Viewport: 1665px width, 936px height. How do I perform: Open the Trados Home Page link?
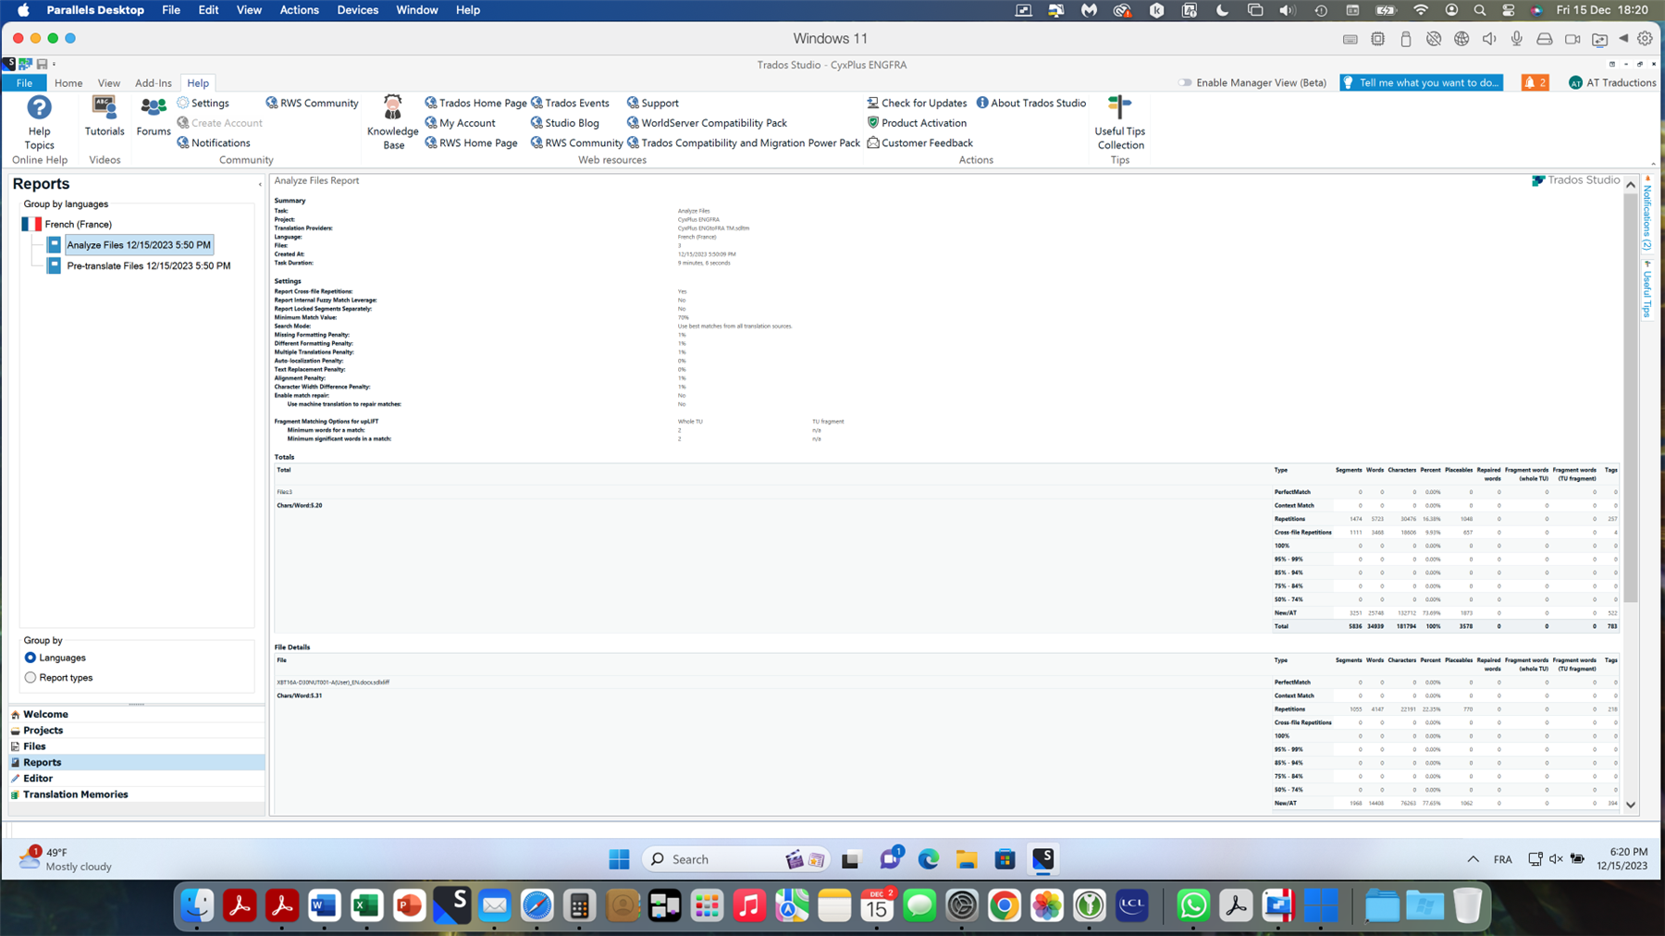[x=475, y=103]
